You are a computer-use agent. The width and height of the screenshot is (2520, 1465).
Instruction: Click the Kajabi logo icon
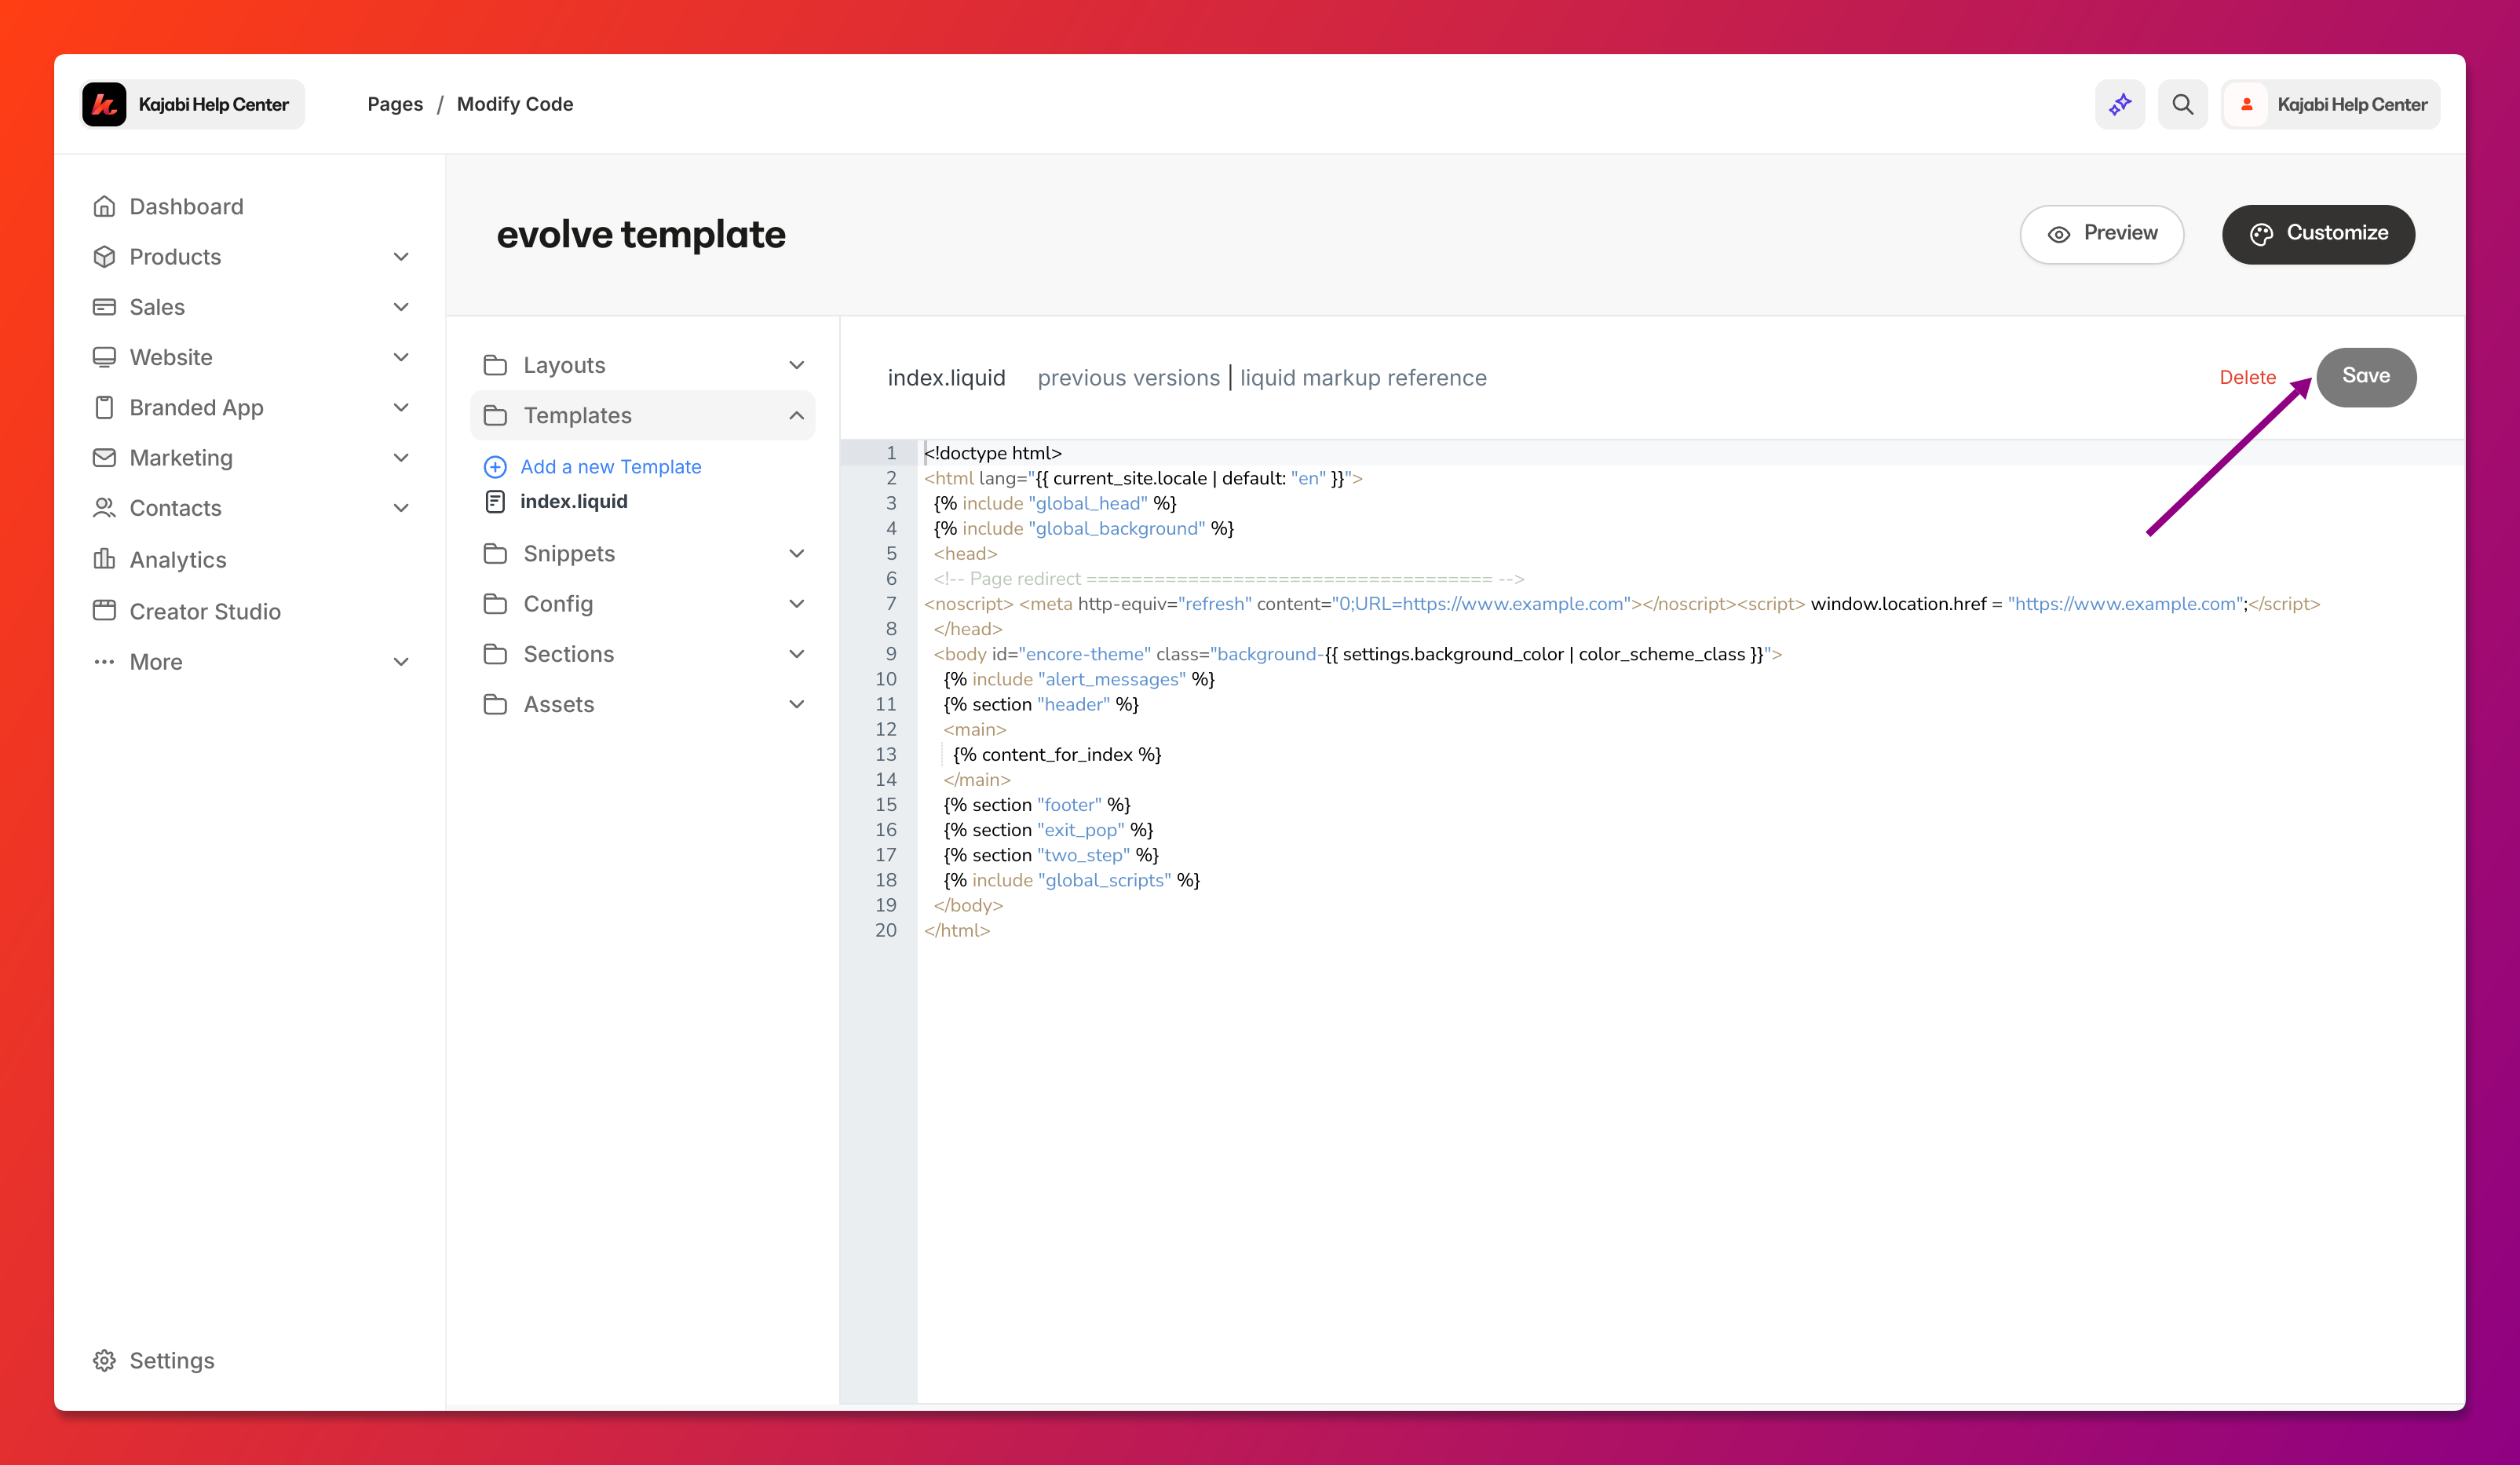point(104,104)
